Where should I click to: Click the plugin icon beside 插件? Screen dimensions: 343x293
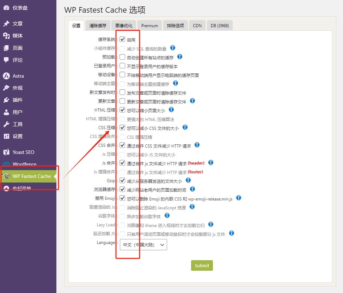pyautogui.click(x=6, y=100)
